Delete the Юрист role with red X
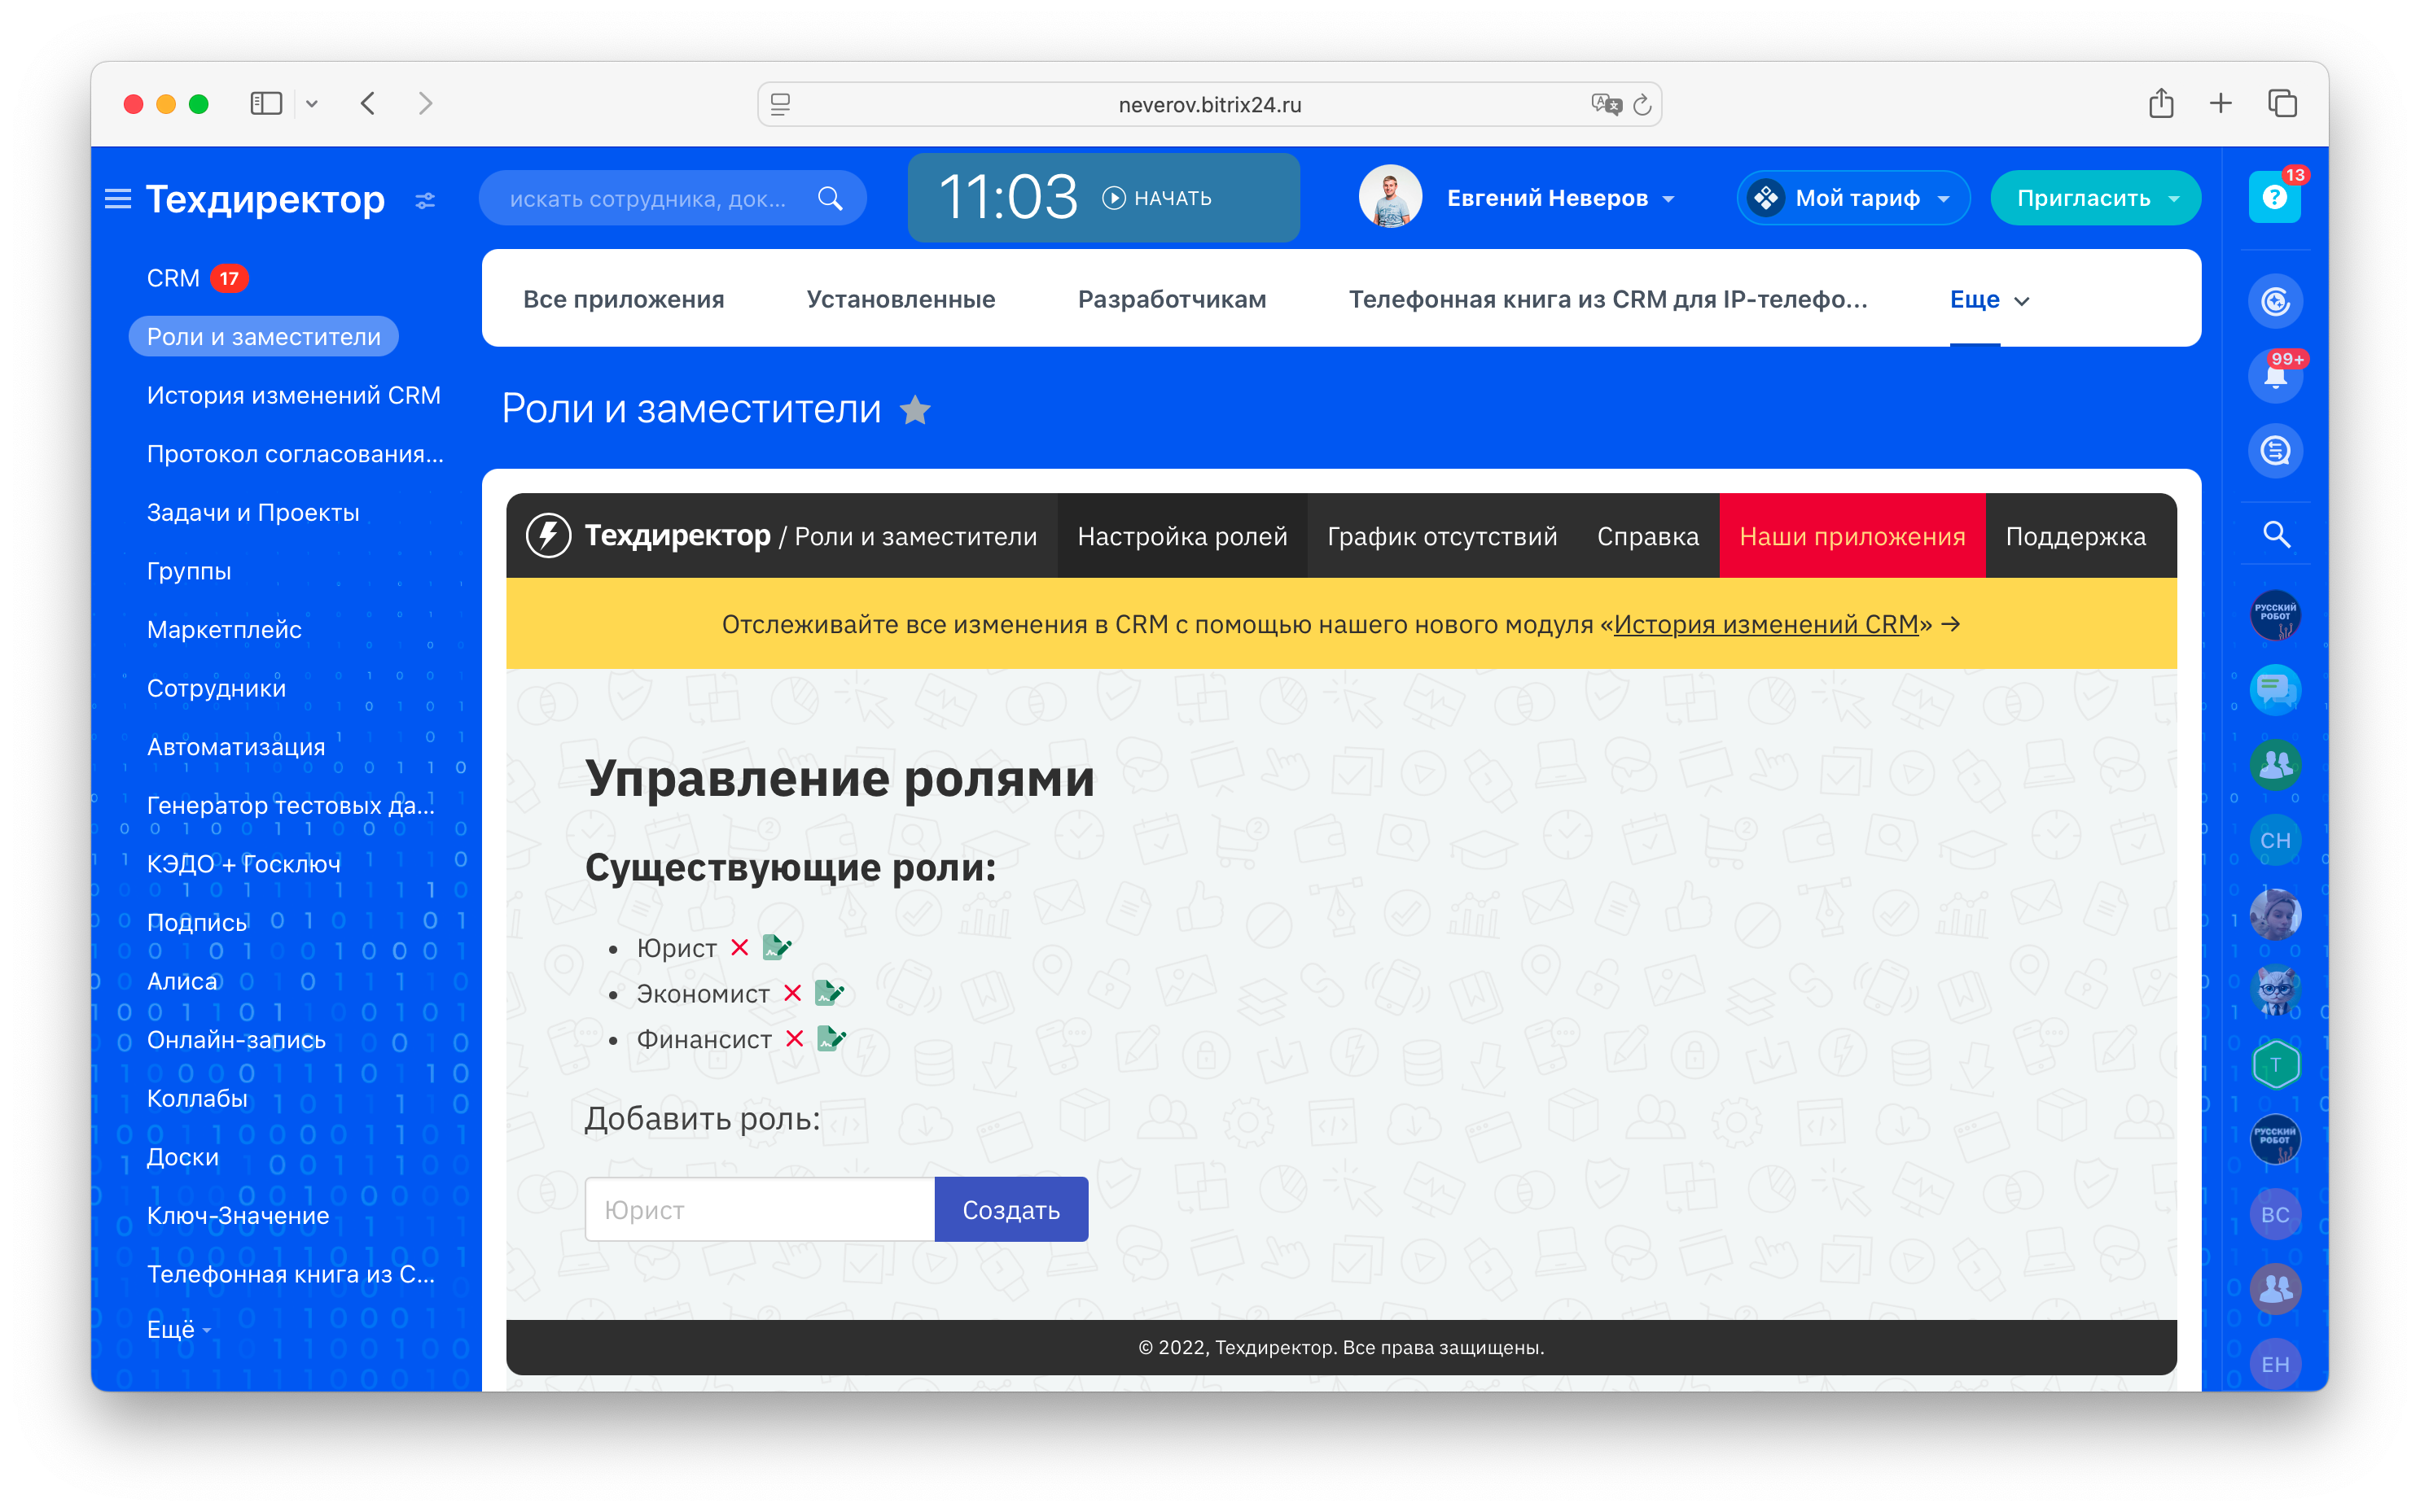This screenshot has height=1512, width=2420. 739,947
